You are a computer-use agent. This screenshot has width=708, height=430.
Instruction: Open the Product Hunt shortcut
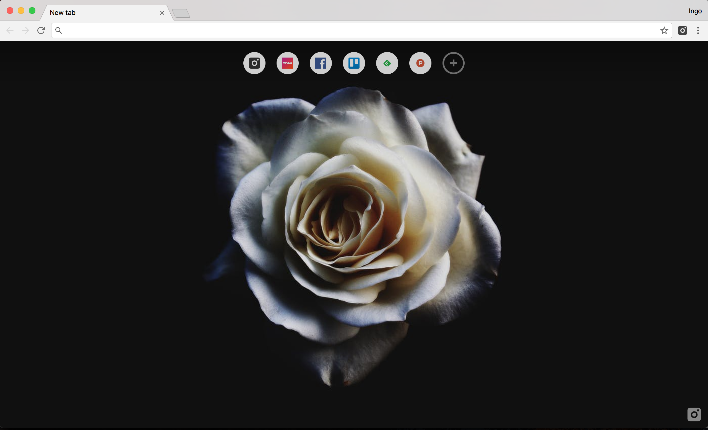tap(420, 63)
